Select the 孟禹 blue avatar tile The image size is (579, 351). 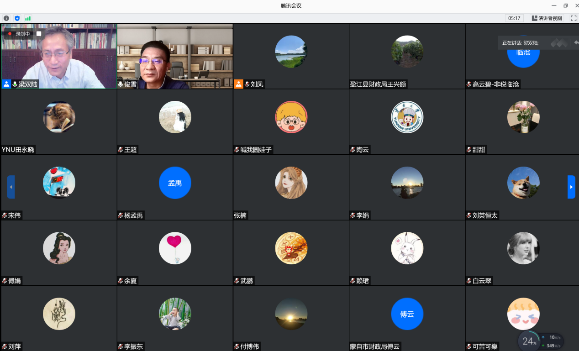coord(175,183)
